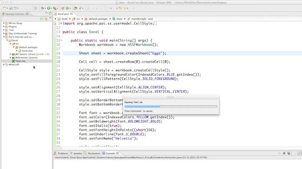The width and height of the screenshot is (302, 169).
Task: Click the warning marker at line 1 gutter
Action: tap(55, 23)
